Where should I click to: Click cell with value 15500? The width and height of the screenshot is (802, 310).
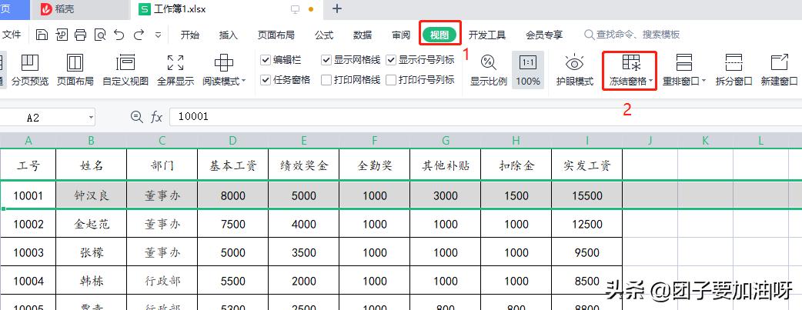587,195
